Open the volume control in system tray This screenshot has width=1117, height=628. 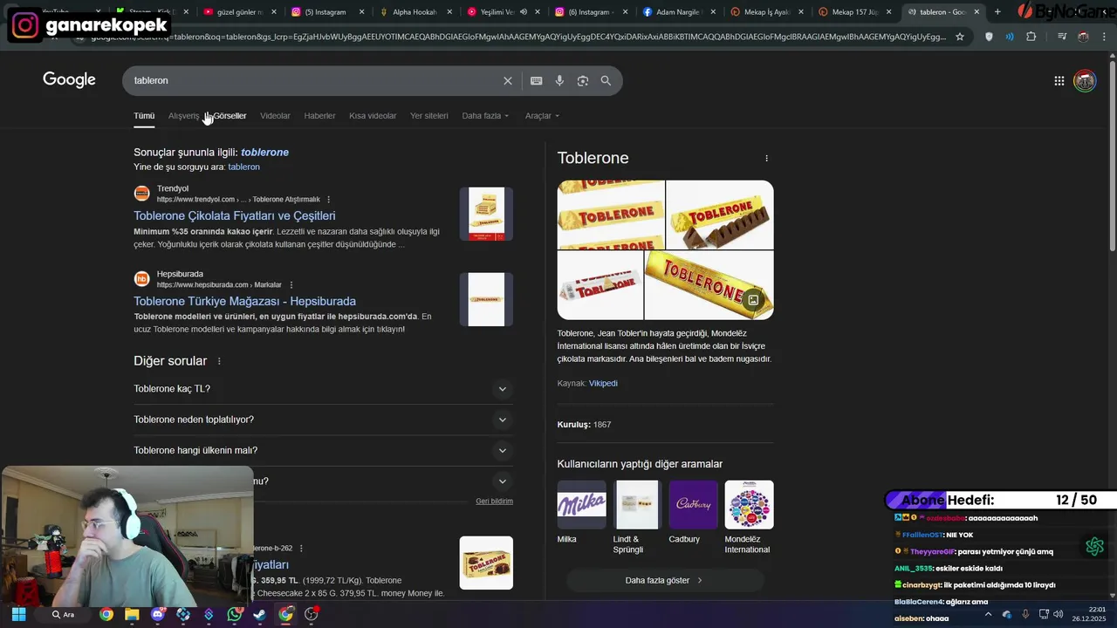coord(1058,614)
